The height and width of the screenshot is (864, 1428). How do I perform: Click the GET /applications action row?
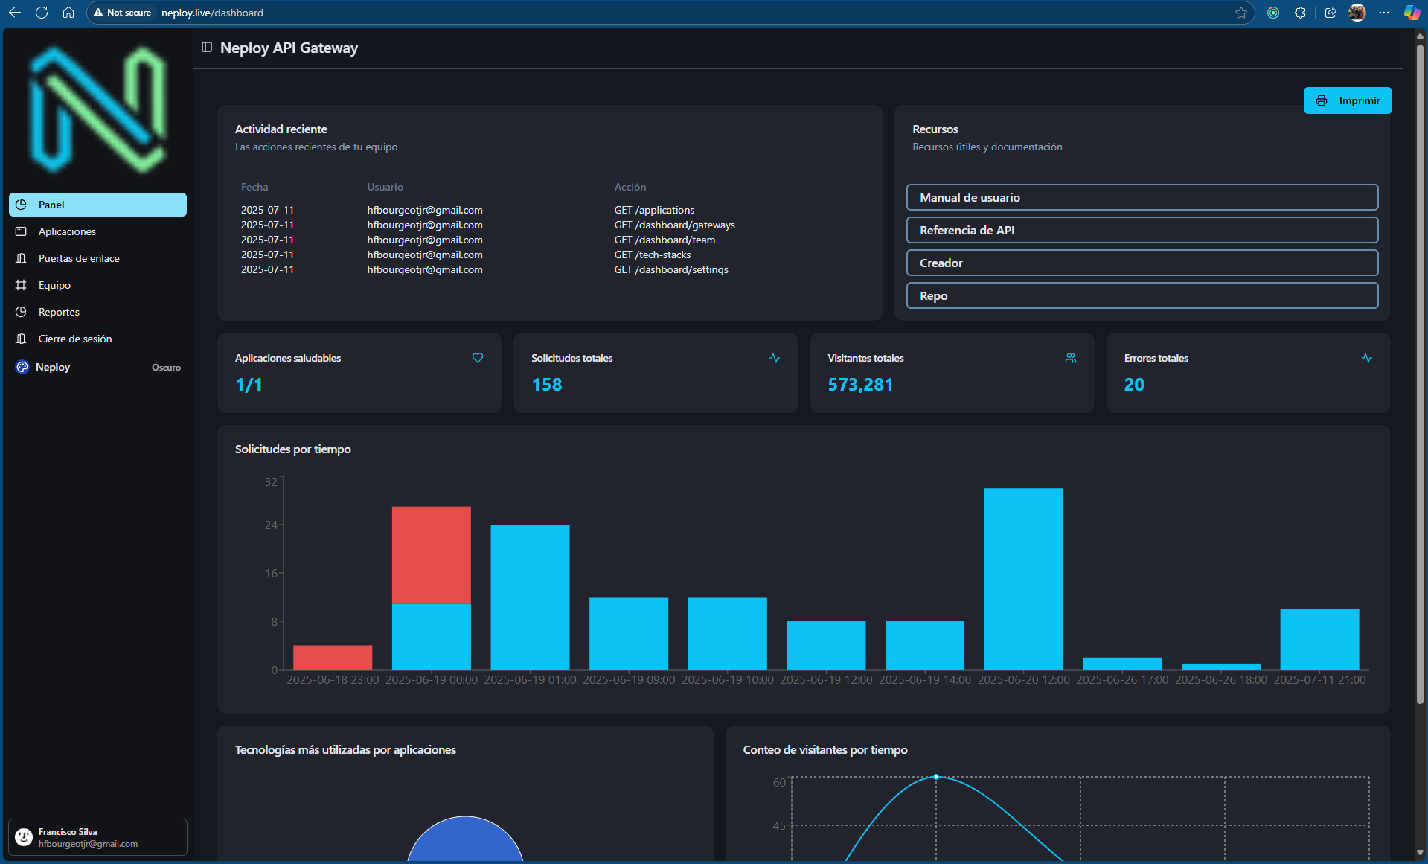pyautogui.click(x=654, y=210)
